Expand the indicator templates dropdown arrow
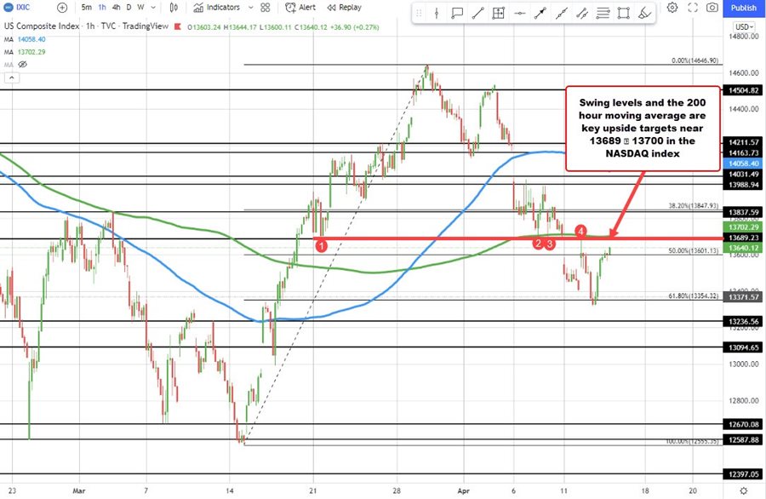This screenshot has width=766, height=499. tap(250, 8)
